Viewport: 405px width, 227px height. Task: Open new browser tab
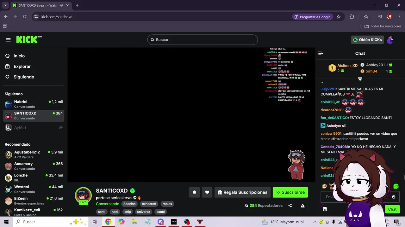coord(77,5)
